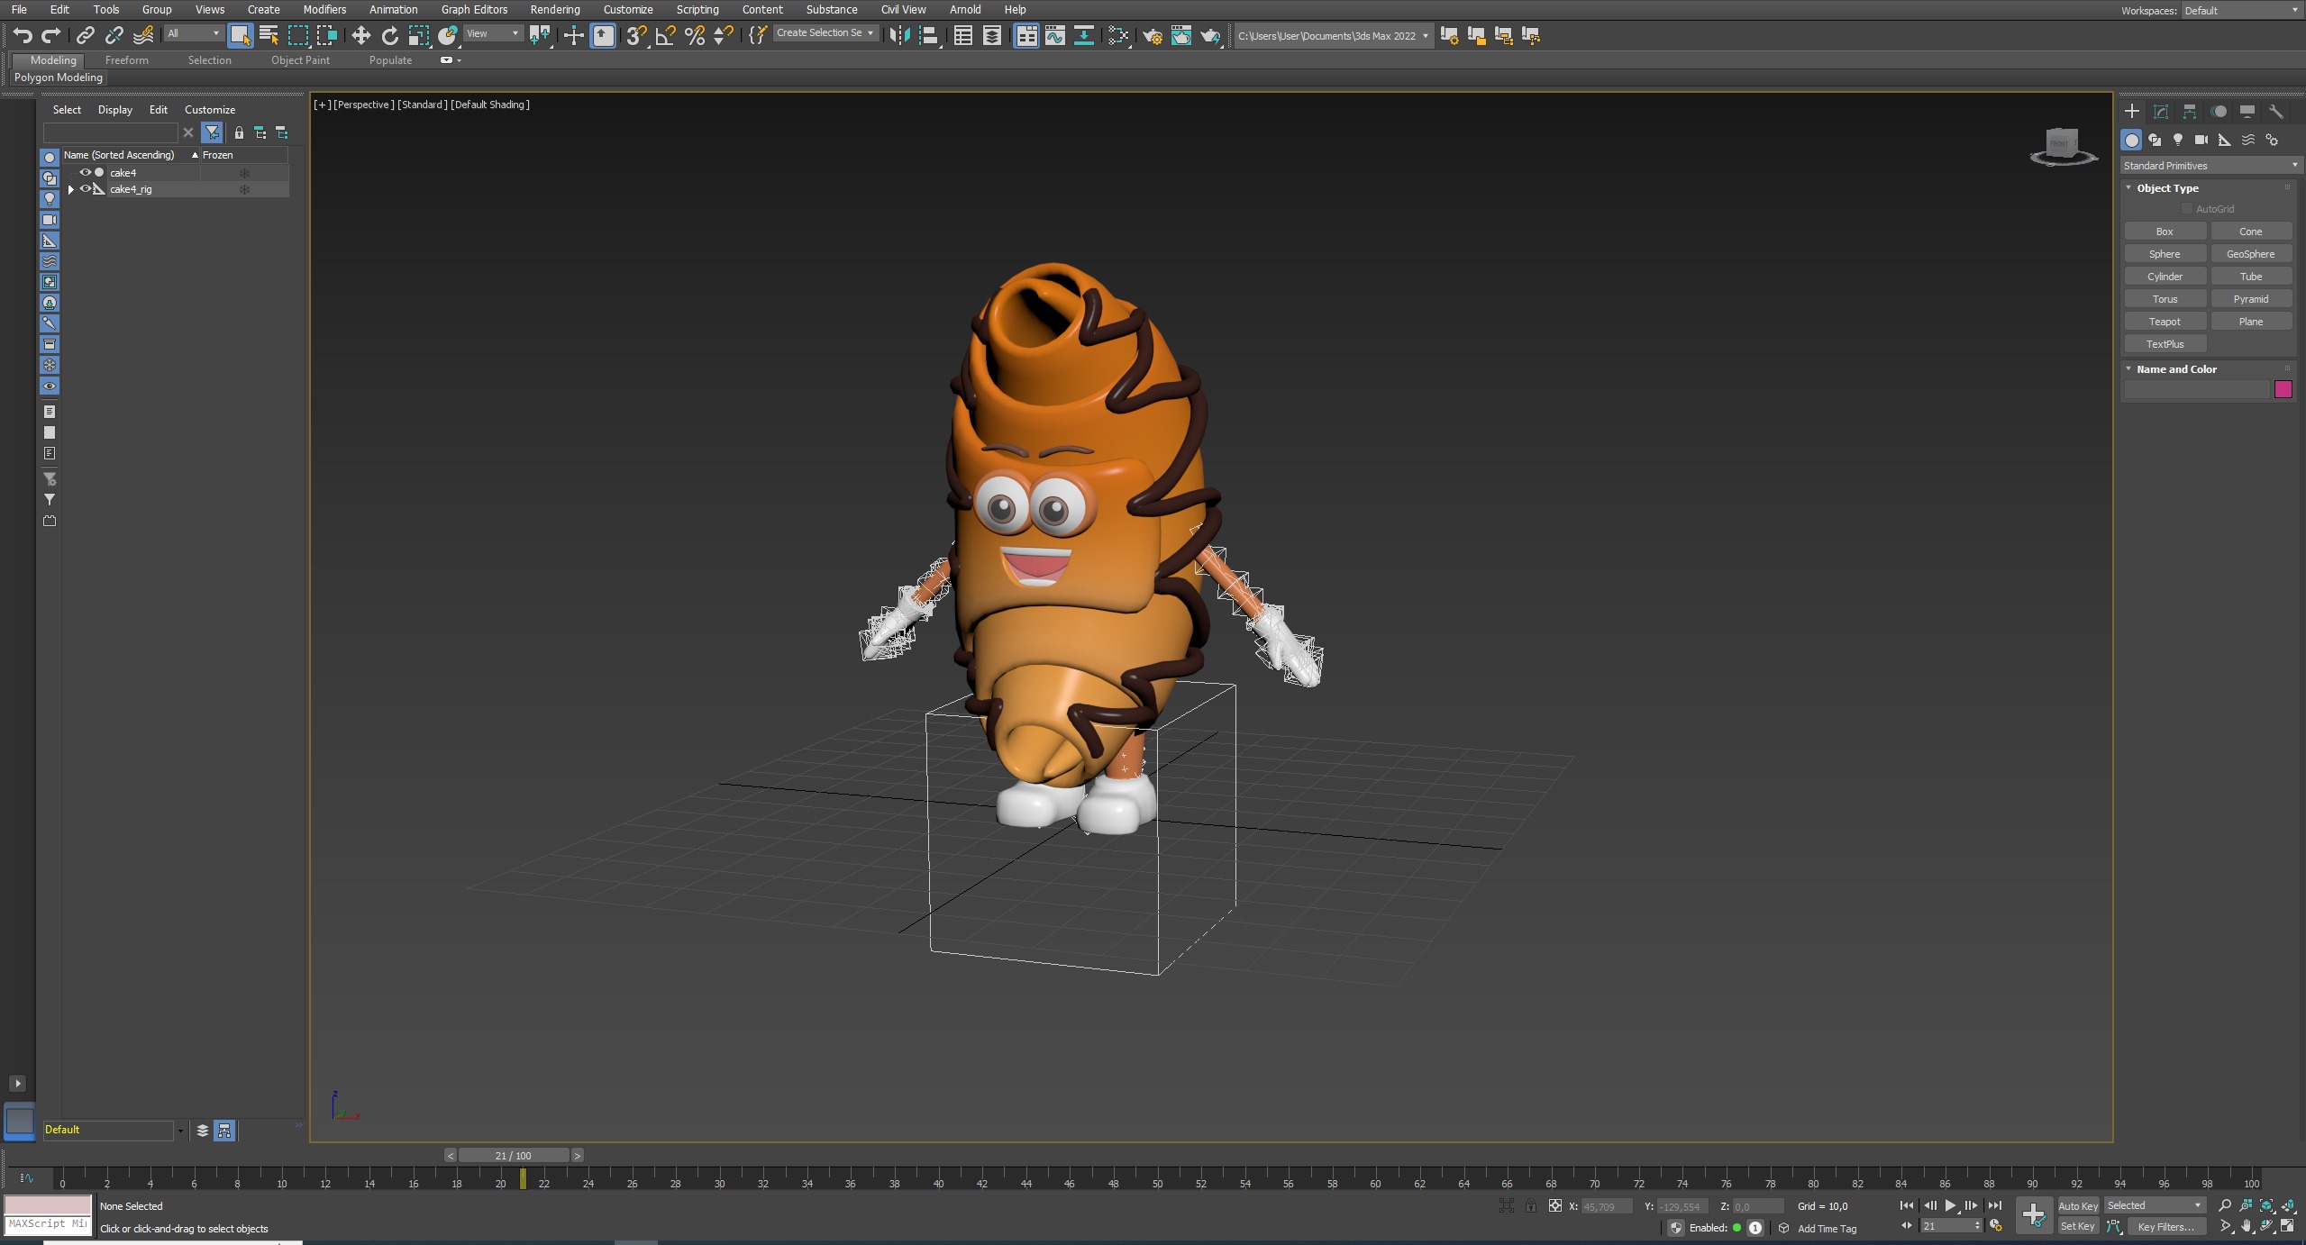Select Helpers category in Create panel
Viewport: 2306px width, 1245px height.
tap(2225, 140)
